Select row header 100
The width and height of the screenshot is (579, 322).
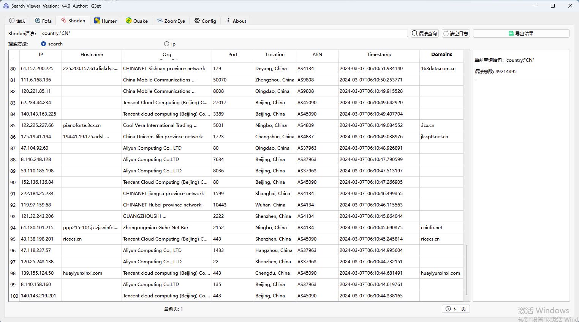pos(14,296)
